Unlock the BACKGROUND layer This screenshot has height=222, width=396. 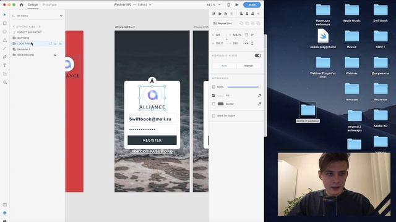[55, 55]
